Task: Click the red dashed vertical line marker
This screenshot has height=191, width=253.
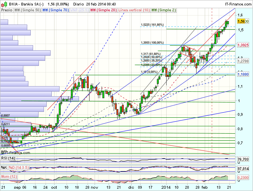Action: pyautogui.click(x=212, y=81)
